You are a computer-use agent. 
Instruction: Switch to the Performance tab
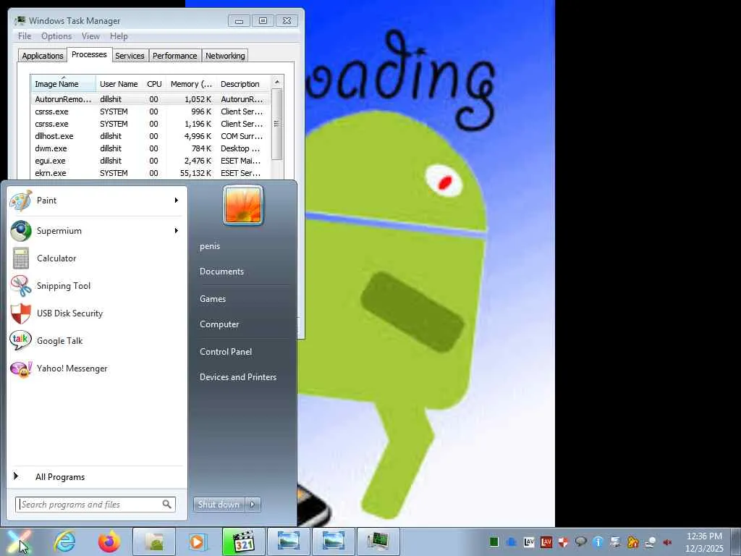tap(175, 56)
